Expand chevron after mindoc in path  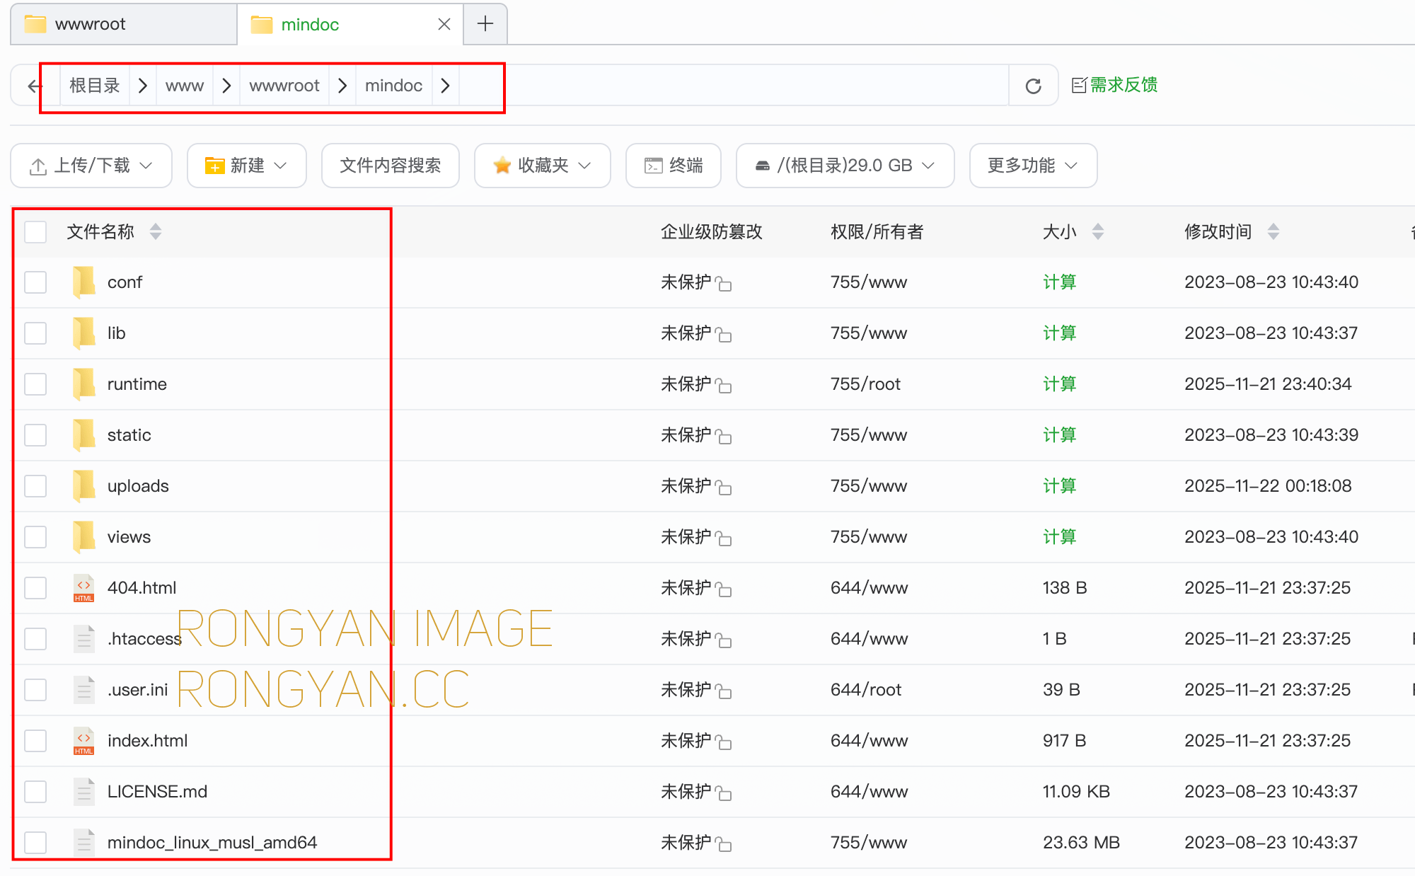point(445,86)
